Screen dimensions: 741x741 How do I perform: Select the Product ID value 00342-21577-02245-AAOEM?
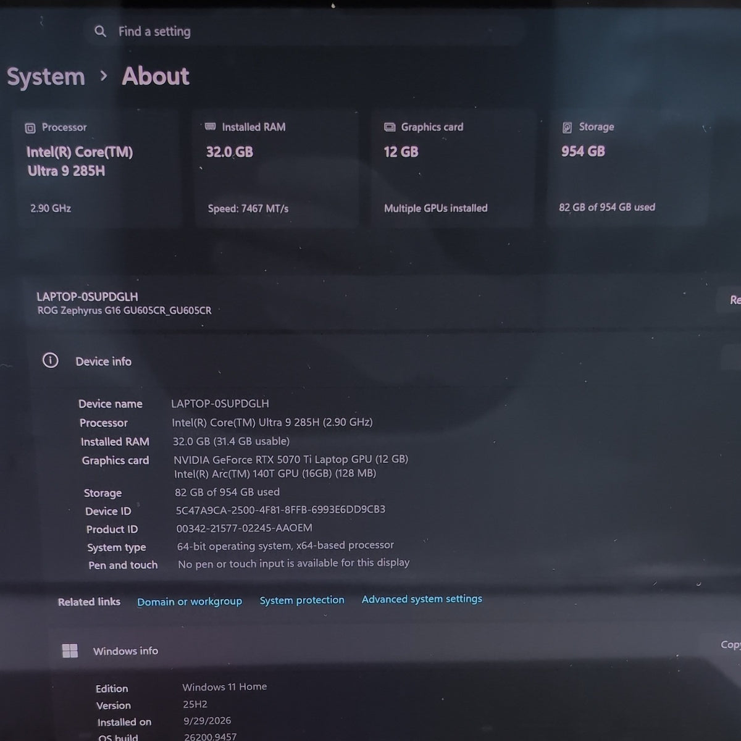(x=244, y=528)
